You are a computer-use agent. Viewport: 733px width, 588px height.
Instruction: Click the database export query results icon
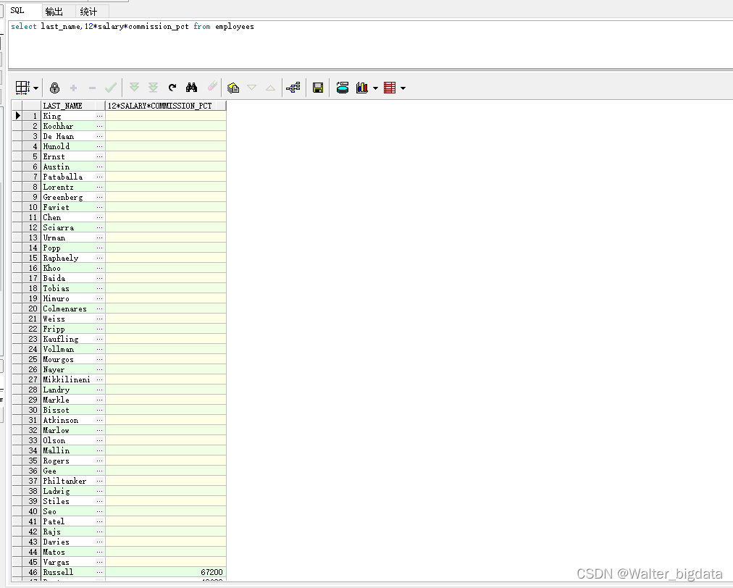(342, 88)
